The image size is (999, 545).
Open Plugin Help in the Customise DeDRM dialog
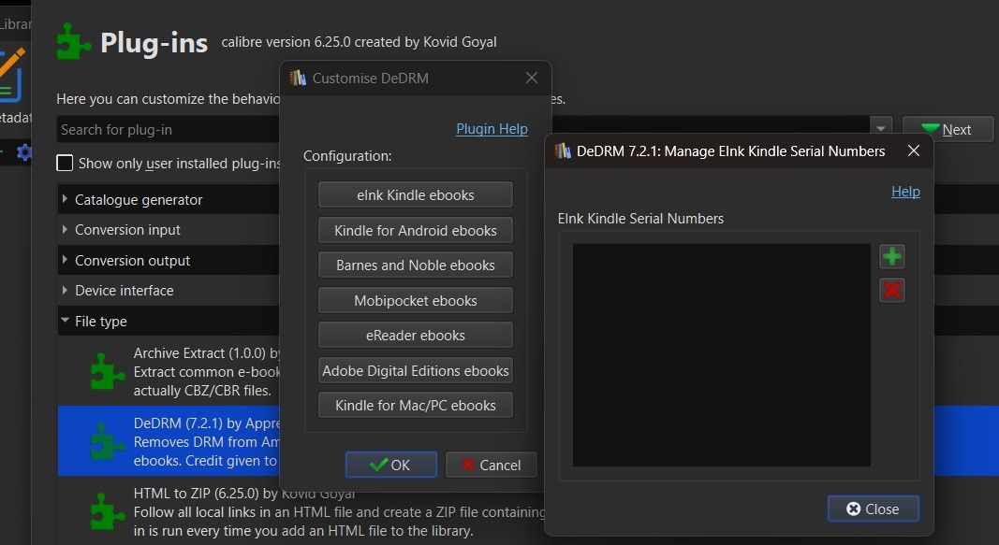(492, 128)
